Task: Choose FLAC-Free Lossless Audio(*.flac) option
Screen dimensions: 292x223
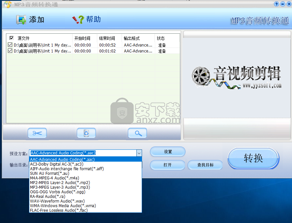Action: click(x=86, y=210)
